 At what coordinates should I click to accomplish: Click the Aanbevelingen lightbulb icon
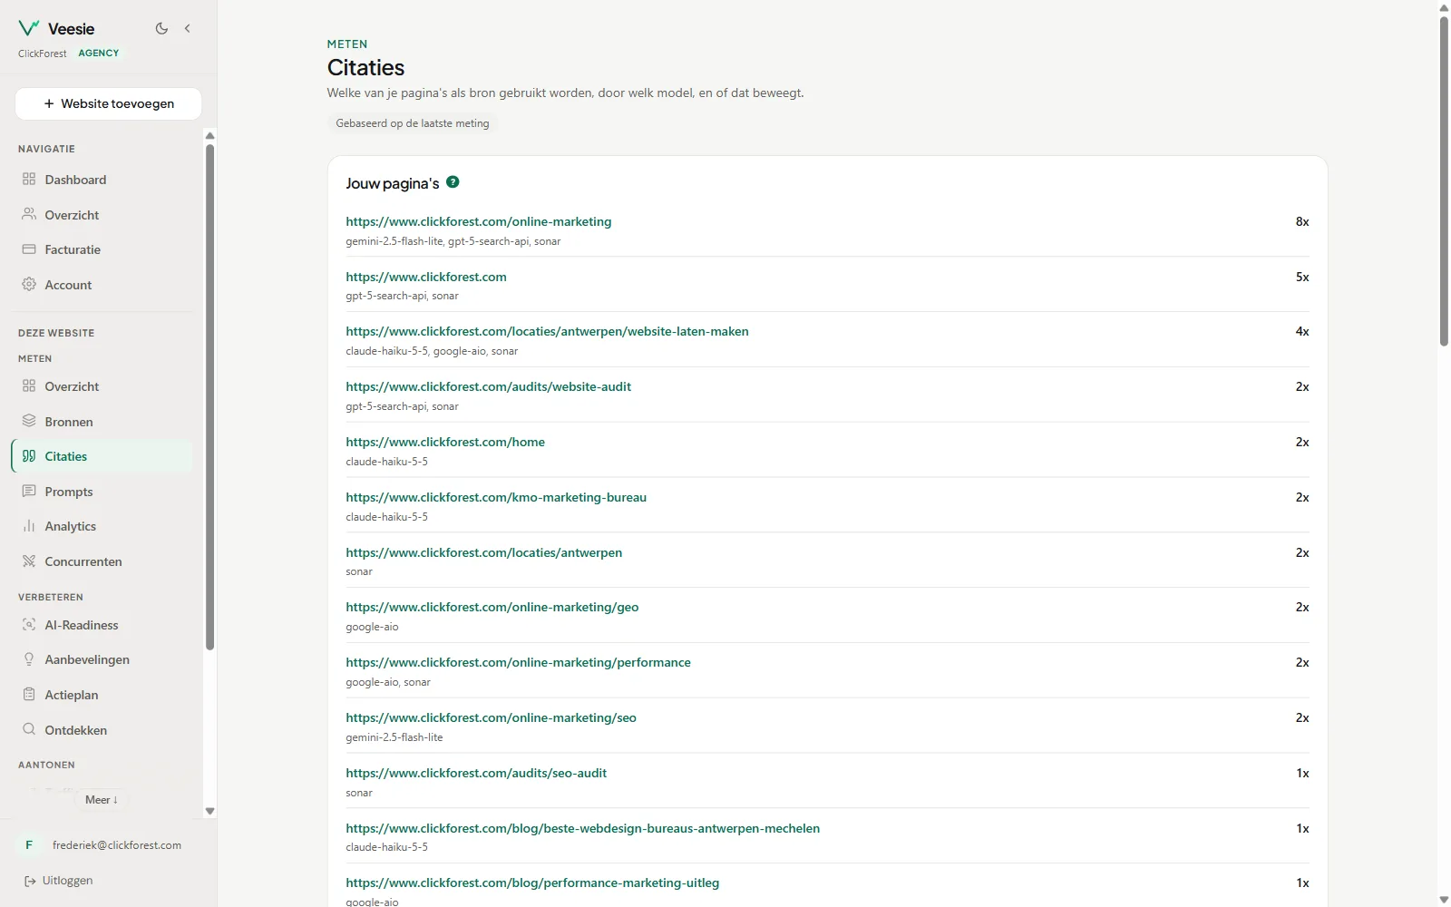29,659
